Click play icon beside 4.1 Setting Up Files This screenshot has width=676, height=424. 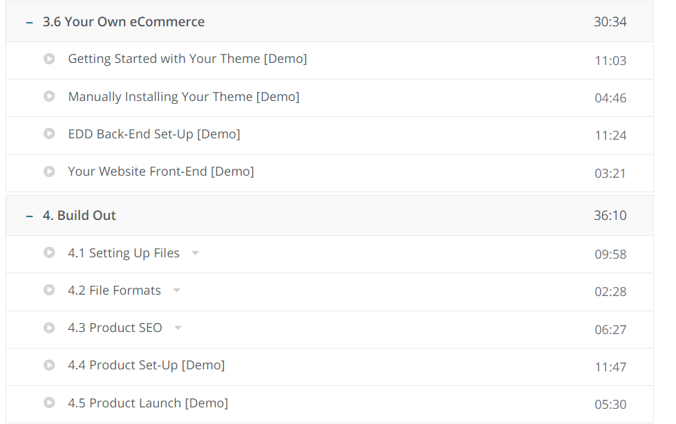click(x=49, y=252)
